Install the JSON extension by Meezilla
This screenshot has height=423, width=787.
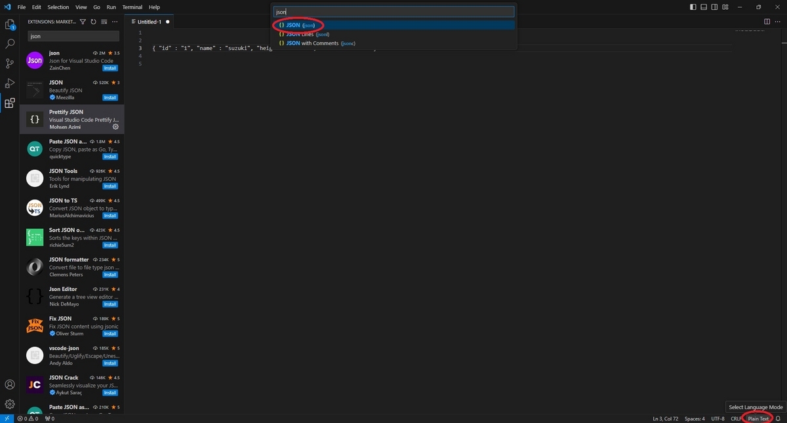tap(110, 98)
